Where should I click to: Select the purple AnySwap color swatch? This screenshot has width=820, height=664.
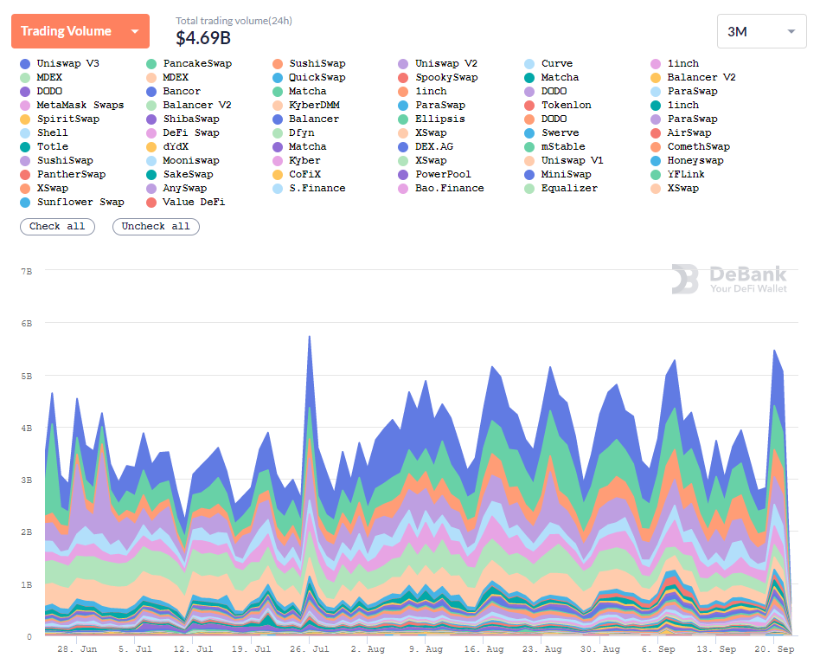tap(151, 189)
